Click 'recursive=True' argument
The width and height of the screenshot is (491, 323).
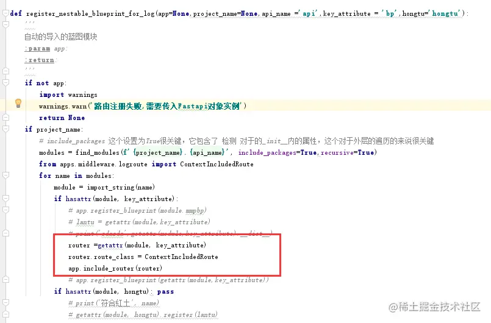click(348, 152)
